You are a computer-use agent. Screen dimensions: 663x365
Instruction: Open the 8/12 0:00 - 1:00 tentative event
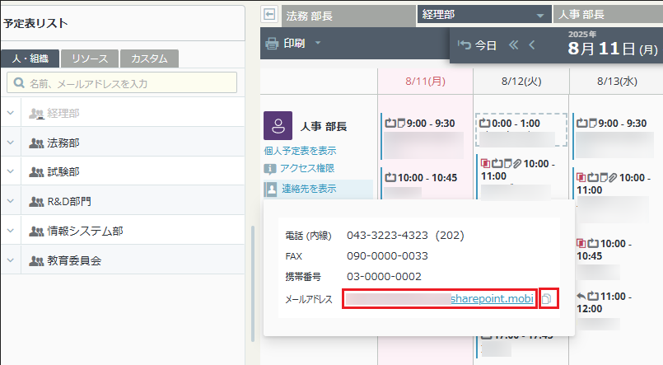pos(521,130)
